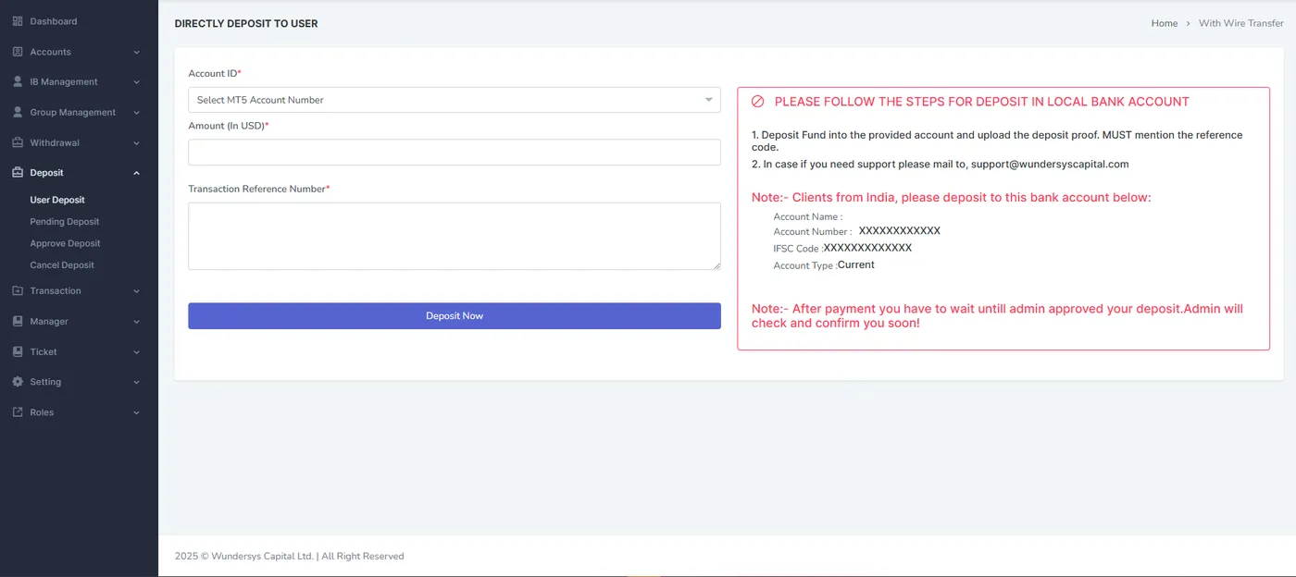Expand the Roles chevron
Image resolution: width=1296 pixels, height=577 pixels.
click(x=137, y=412)
